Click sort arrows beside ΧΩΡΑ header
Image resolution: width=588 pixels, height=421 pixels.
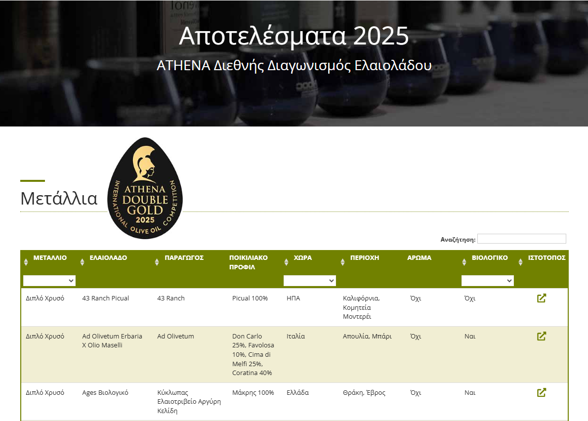pyautogui.click(x=286, y=262)
